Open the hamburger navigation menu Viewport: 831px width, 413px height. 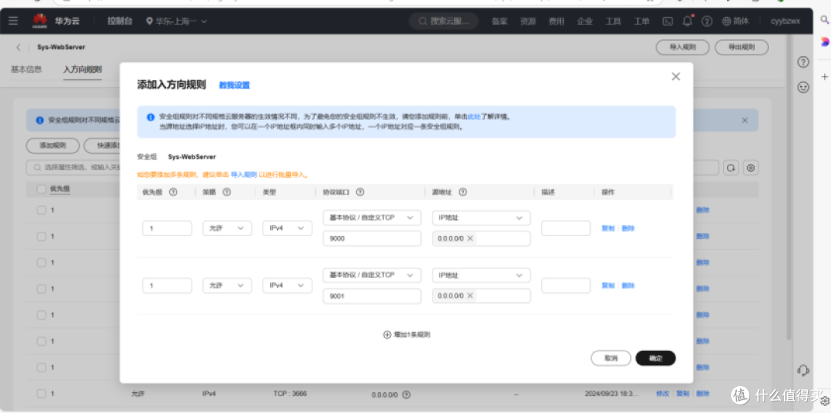[x=13, y=22]
